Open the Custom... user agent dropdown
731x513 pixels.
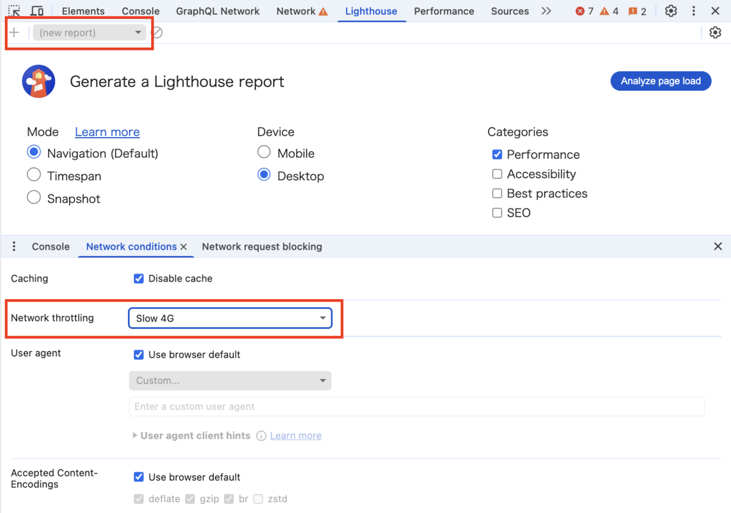230,381
